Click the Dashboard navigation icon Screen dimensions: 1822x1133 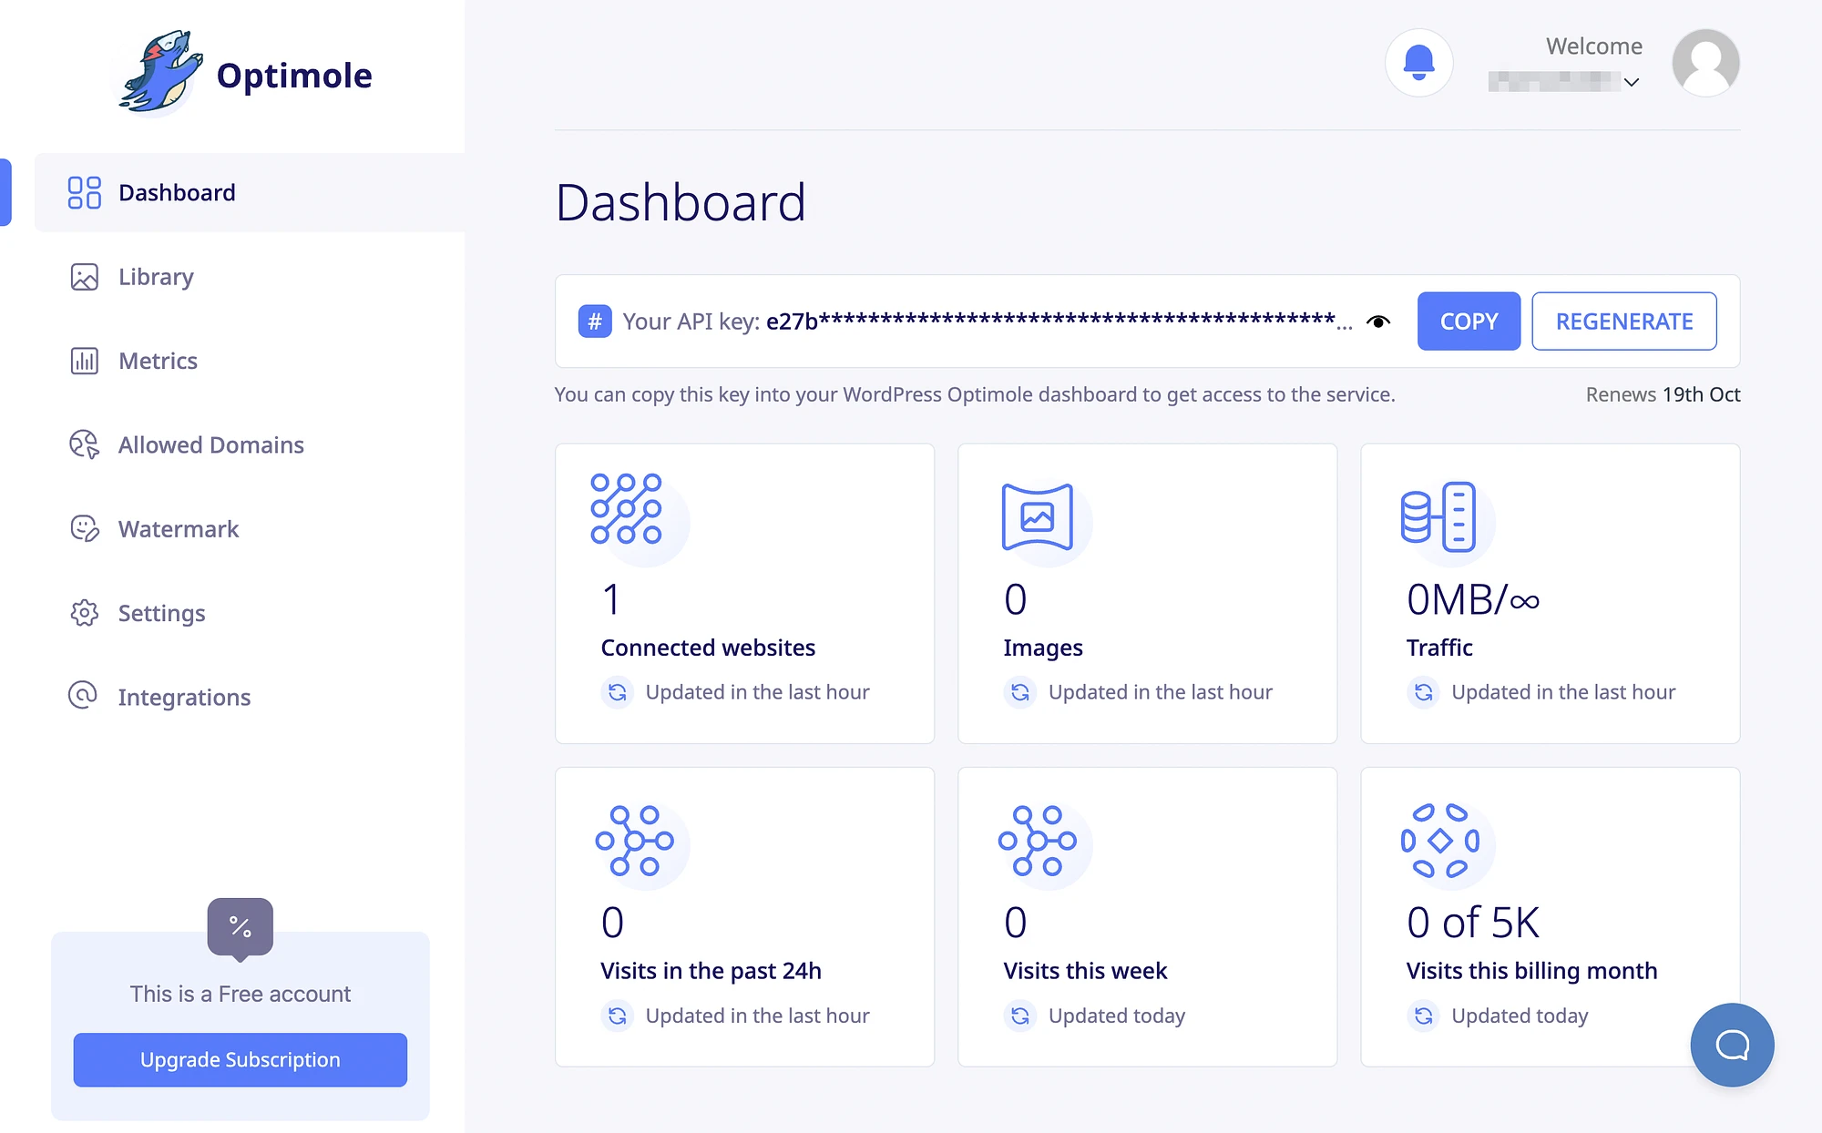(84, 192)
